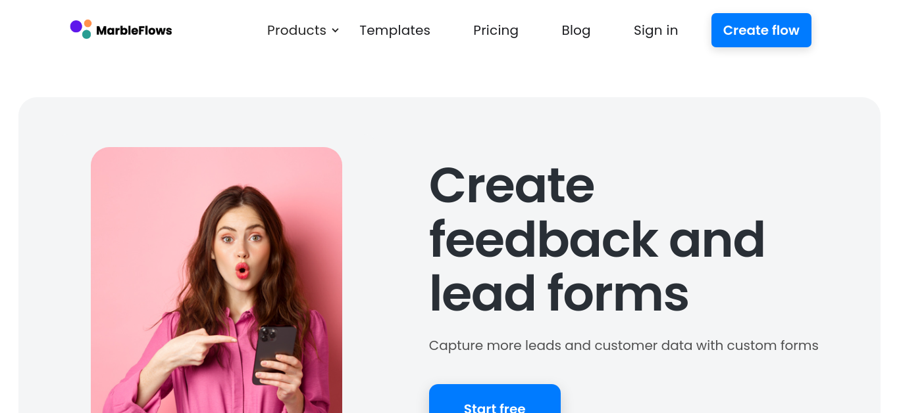Click the MarbleFlows colored dots logo icon
The image size is (899, 413).
click(x=81, y=30)
